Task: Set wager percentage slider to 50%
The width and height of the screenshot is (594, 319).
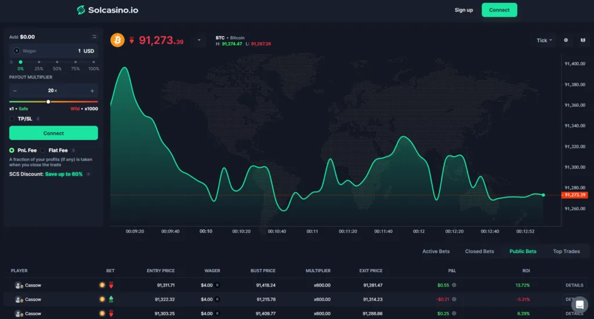Action: point(57,62)
